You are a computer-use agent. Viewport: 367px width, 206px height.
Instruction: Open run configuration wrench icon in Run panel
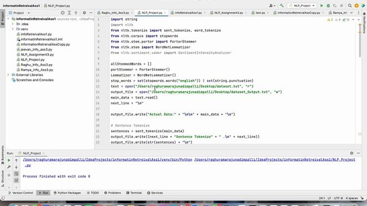pyautogui.click(x=9, y=167)
